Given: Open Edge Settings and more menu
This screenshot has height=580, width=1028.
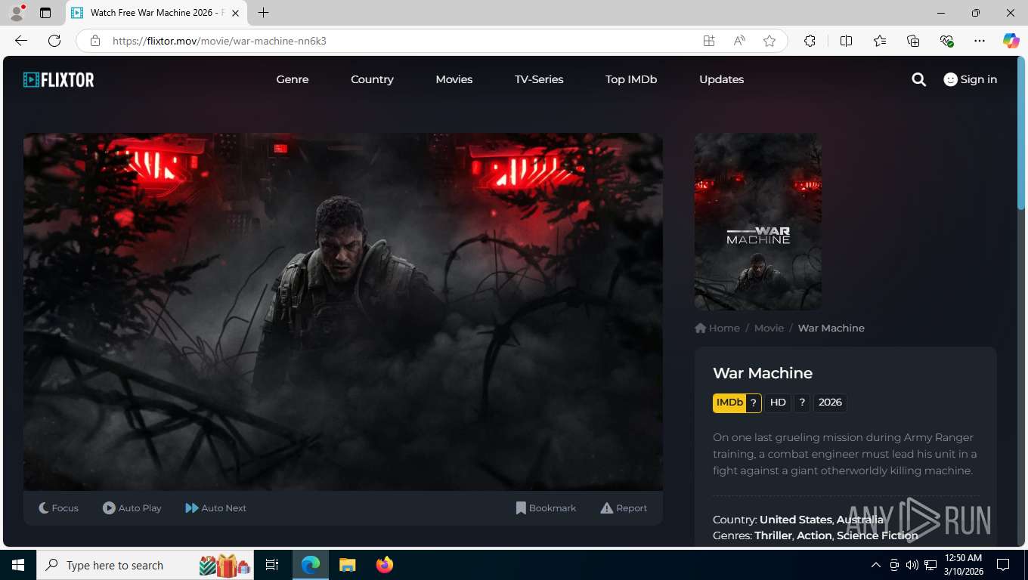Looking at the screenshot, I should (980, 41).
